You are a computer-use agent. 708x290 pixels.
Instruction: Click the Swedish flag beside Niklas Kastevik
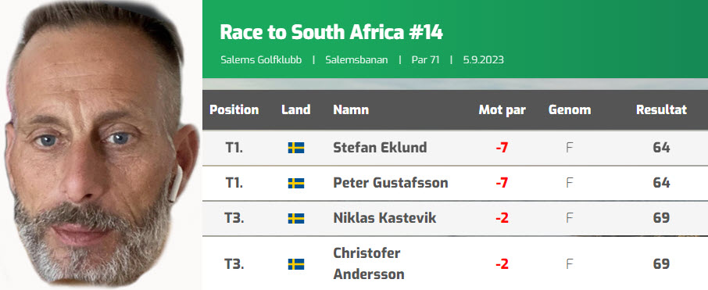296,219
